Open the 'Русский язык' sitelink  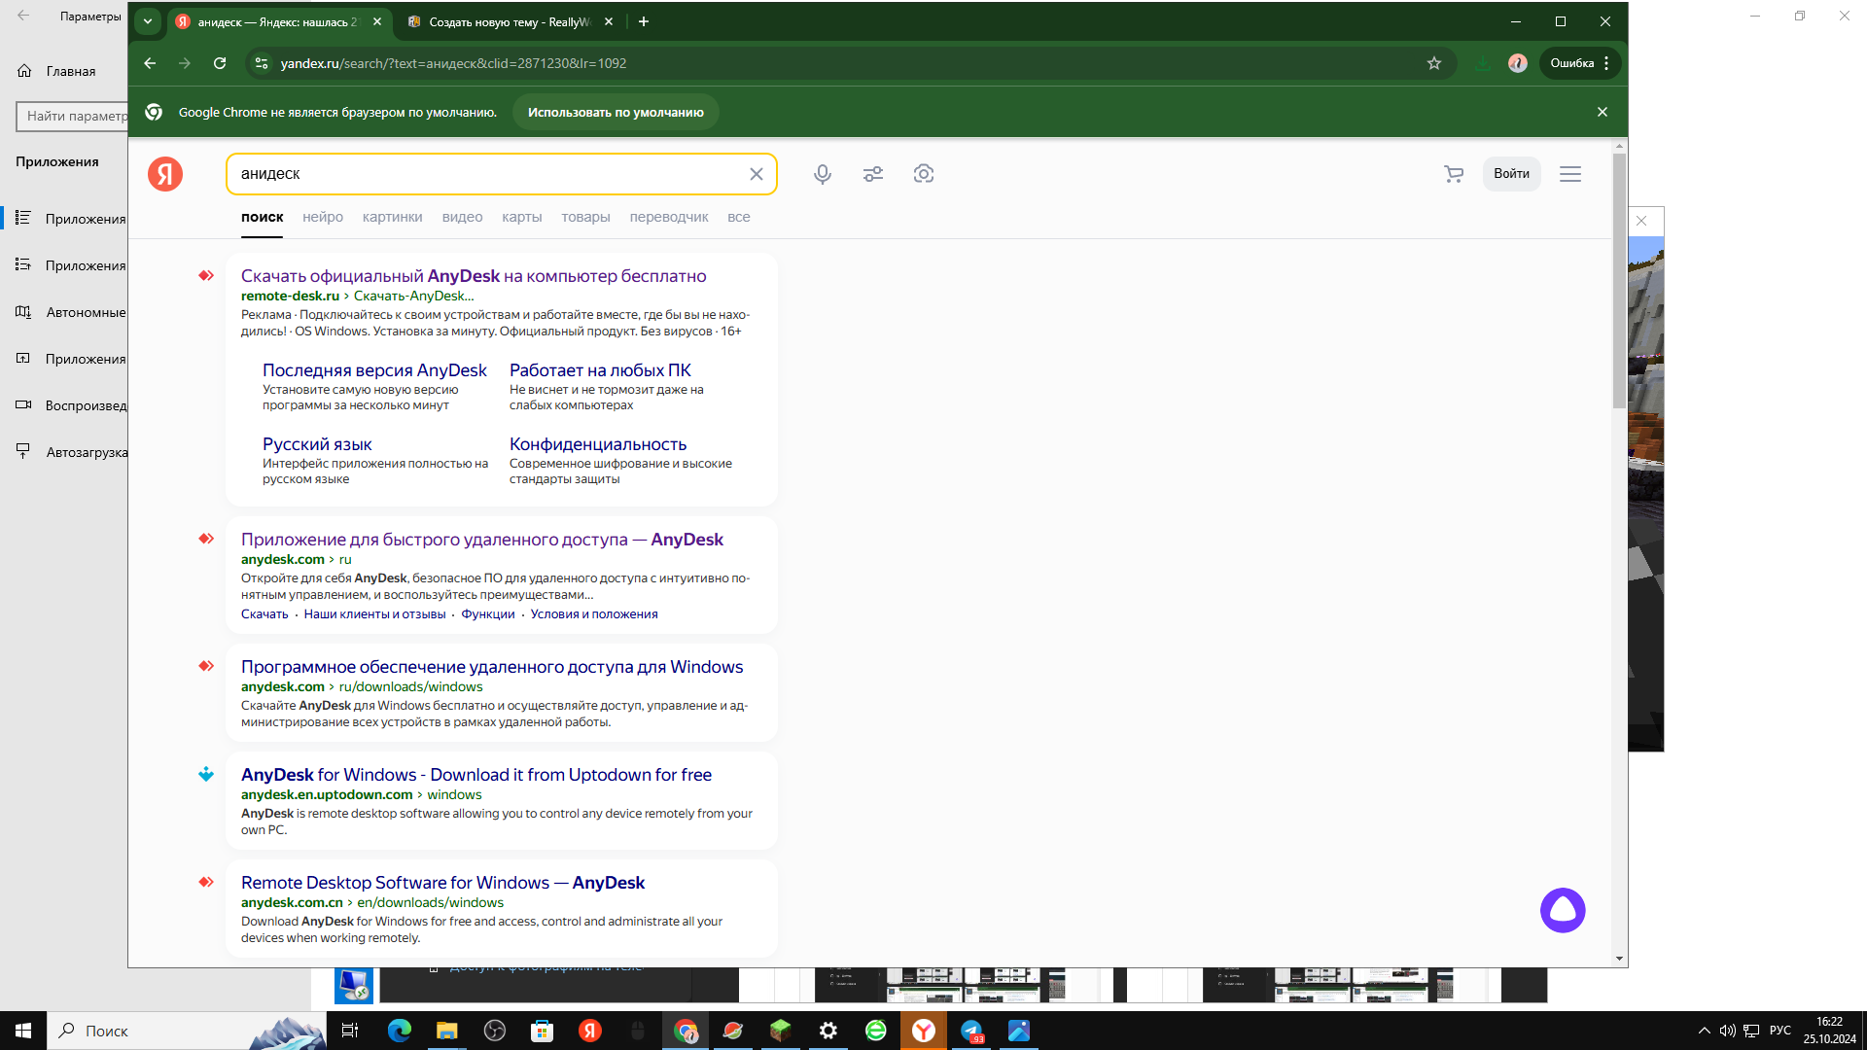point(317,444)
